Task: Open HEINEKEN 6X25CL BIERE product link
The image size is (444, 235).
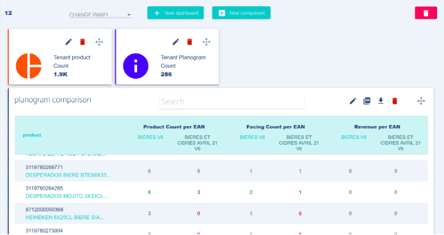Action: pyautogui.click(x=65, y=217)
